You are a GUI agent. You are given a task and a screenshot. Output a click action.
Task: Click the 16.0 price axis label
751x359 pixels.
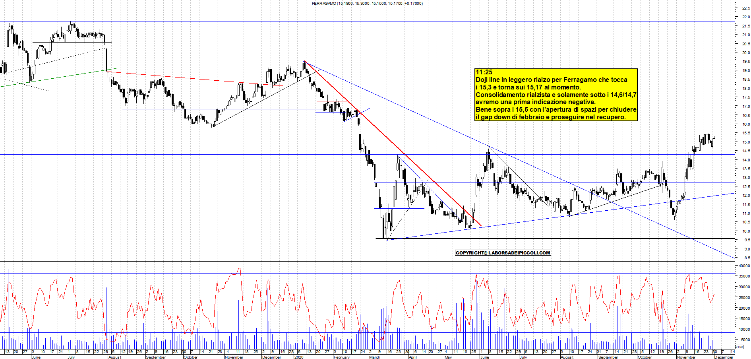pos(746,124)
